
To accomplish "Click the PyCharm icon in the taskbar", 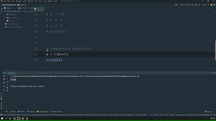I will (x=19, y=118).
